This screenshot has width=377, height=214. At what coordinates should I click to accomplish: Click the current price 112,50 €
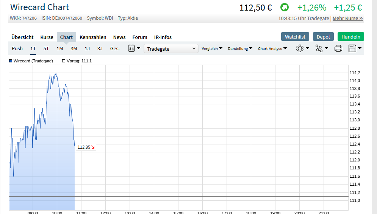[256, 8]
